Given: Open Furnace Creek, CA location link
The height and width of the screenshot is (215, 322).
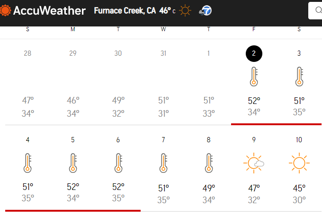Looking at the screenshot, I should 125,10.
